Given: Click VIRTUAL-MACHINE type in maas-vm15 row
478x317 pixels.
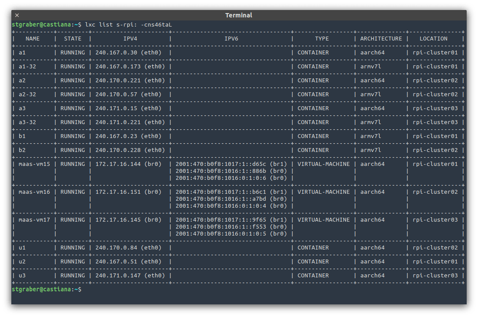Looking at the screenshot, I should tap(323, 164).
